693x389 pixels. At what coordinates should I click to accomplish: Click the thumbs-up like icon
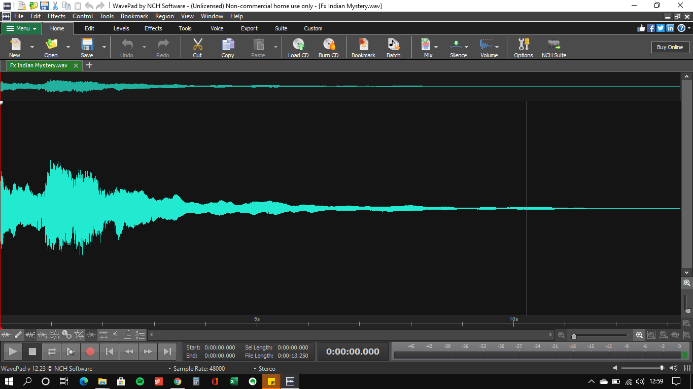(641, 28)
